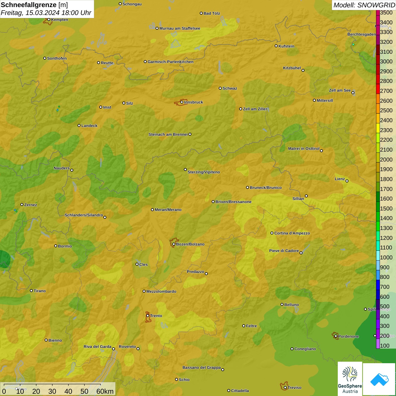Click the 'Cles' label
The image size is (396, 396).
(x=143, y=264)
